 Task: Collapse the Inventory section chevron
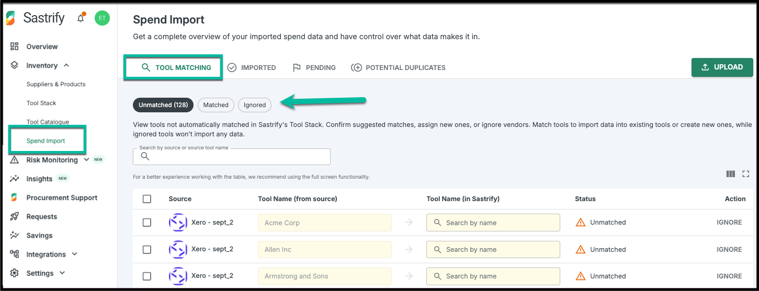[66, 65]
